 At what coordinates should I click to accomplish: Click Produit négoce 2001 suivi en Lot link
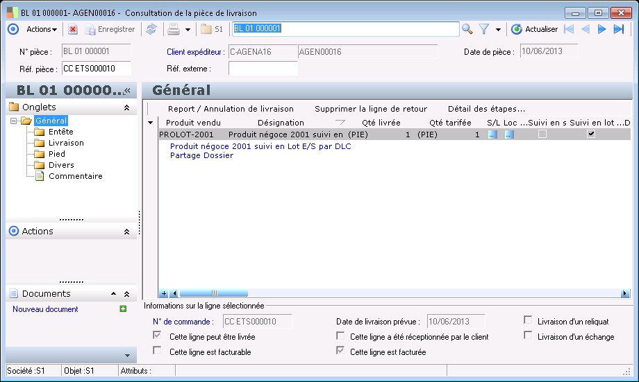[260, 146]
